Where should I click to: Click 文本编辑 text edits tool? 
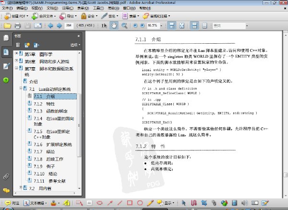pyautogui.click(x=35, y=203)
